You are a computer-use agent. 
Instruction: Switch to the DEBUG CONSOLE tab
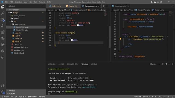(x=73, y=64)
